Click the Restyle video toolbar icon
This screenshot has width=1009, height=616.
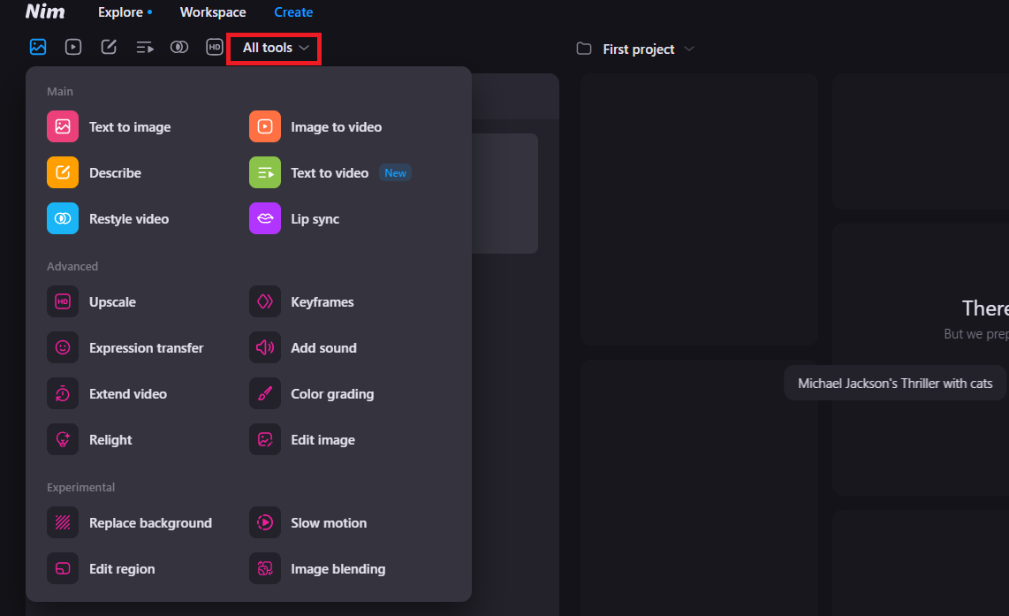point(179,47)
